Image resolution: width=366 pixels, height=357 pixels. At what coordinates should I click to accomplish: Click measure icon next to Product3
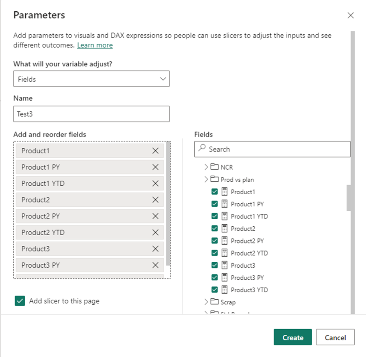pyautogui.click(x=225, y=265)
